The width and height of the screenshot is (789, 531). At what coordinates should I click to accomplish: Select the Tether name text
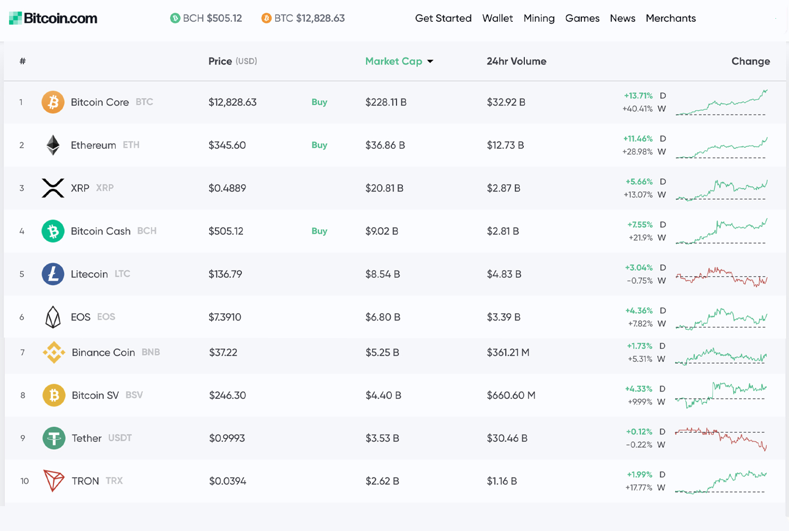[x=87, y=438]
